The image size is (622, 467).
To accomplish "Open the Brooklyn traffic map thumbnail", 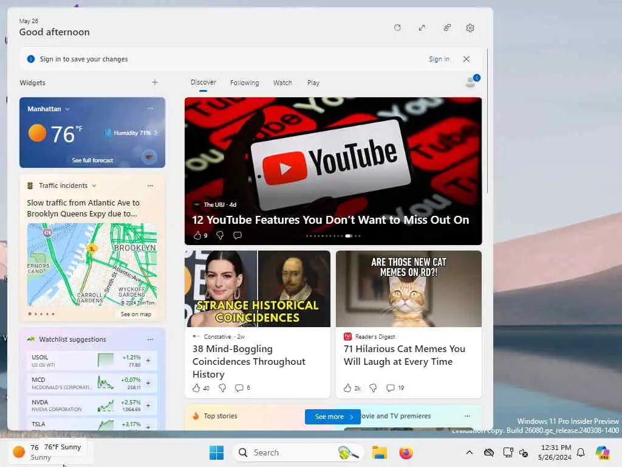I will [92, 265].
